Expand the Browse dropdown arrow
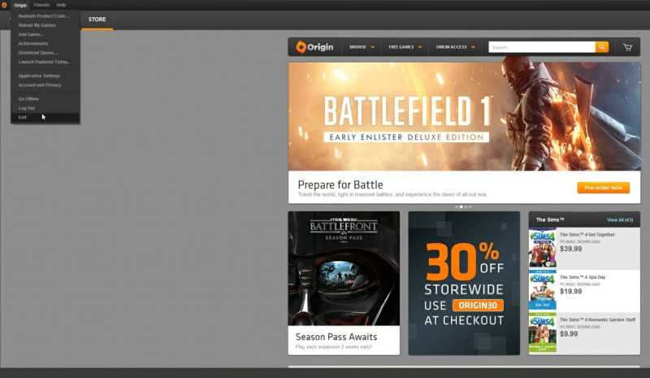 point(373,47)
